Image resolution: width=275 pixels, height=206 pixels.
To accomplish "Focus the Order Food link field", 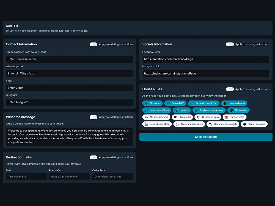I will 112,177.
